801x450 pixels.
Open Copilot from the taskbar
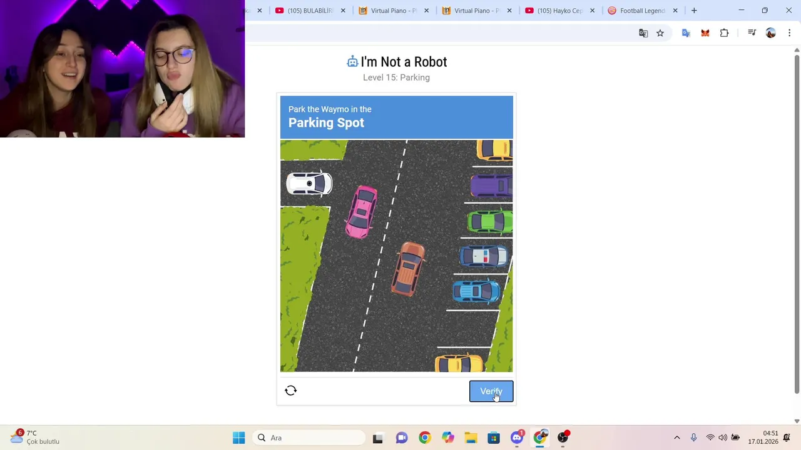(447, 437)
